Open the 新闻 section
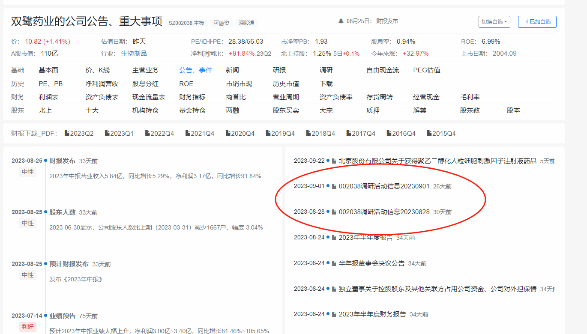The image size is (587, 334). point(232,70)
